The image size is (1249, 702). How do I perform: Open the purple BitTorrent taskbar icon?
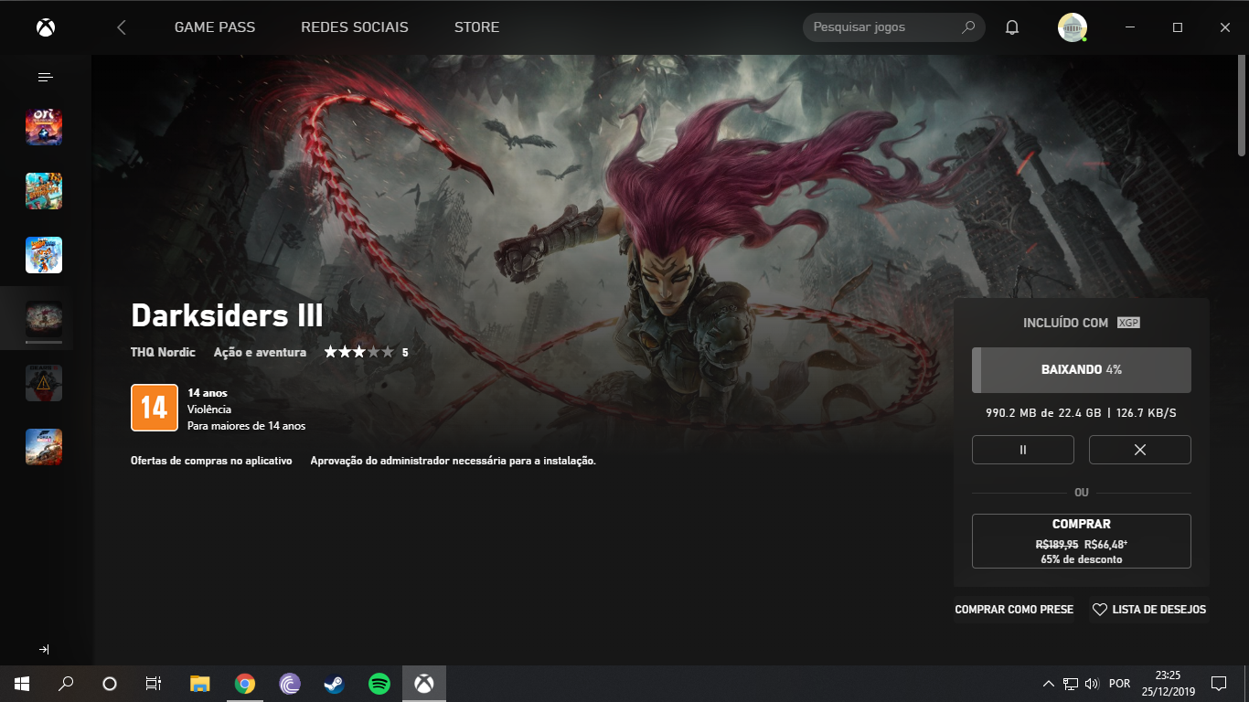pos(289,684)
